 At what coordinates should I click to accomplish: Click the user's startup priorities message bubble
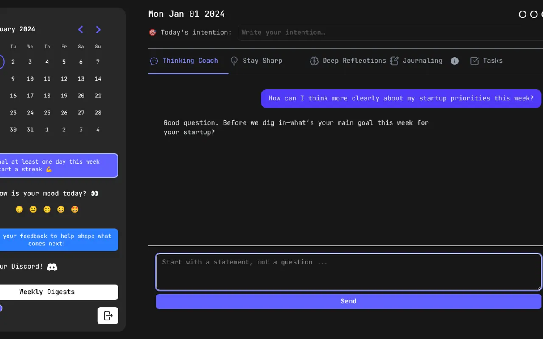click(401, 98)
